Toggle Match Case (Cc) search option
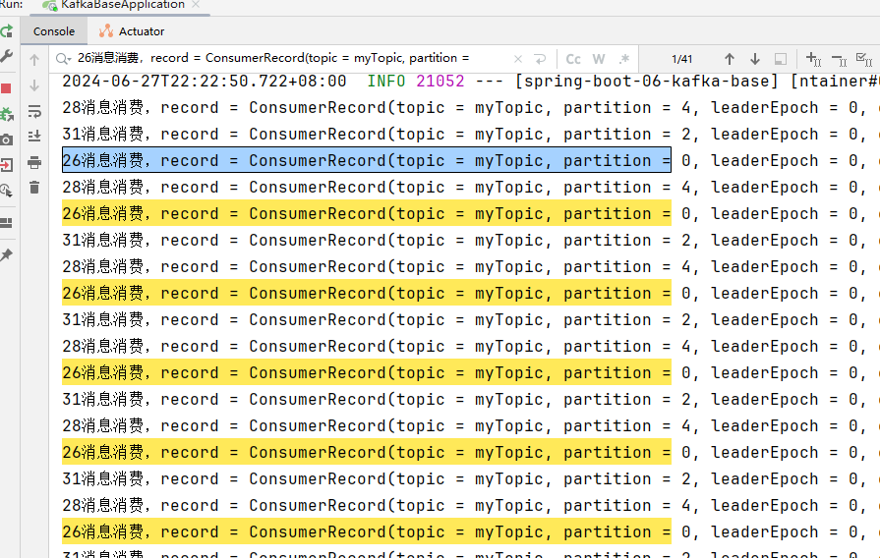880x558 pixels. coord(573,59)
